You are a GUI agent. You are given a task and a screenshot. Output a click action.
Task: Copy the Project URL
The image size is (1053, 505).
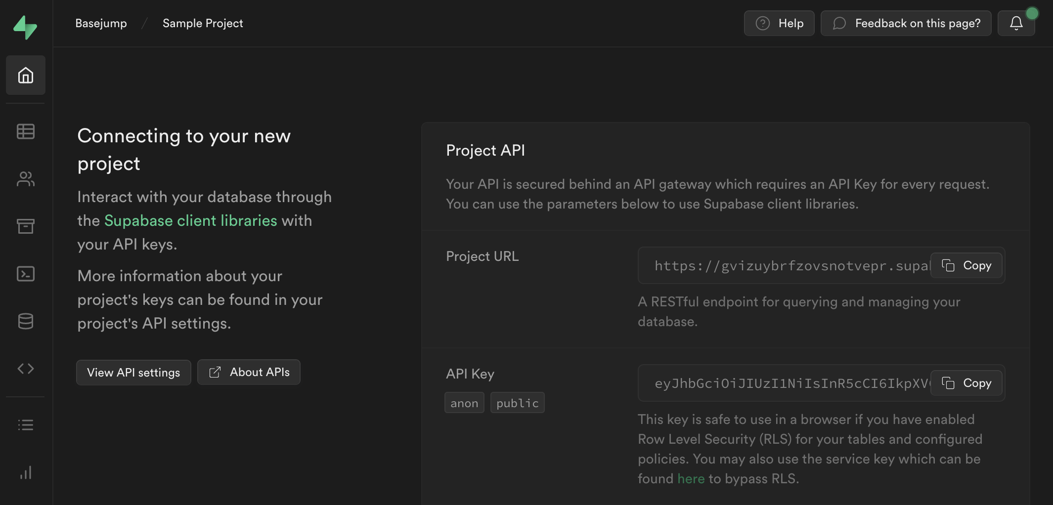point(966,265)
